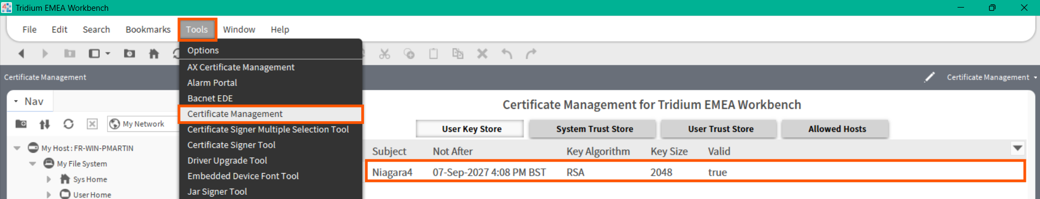Click the 07-Sep-2027 4:08 PM BST cell

[489, 173]
